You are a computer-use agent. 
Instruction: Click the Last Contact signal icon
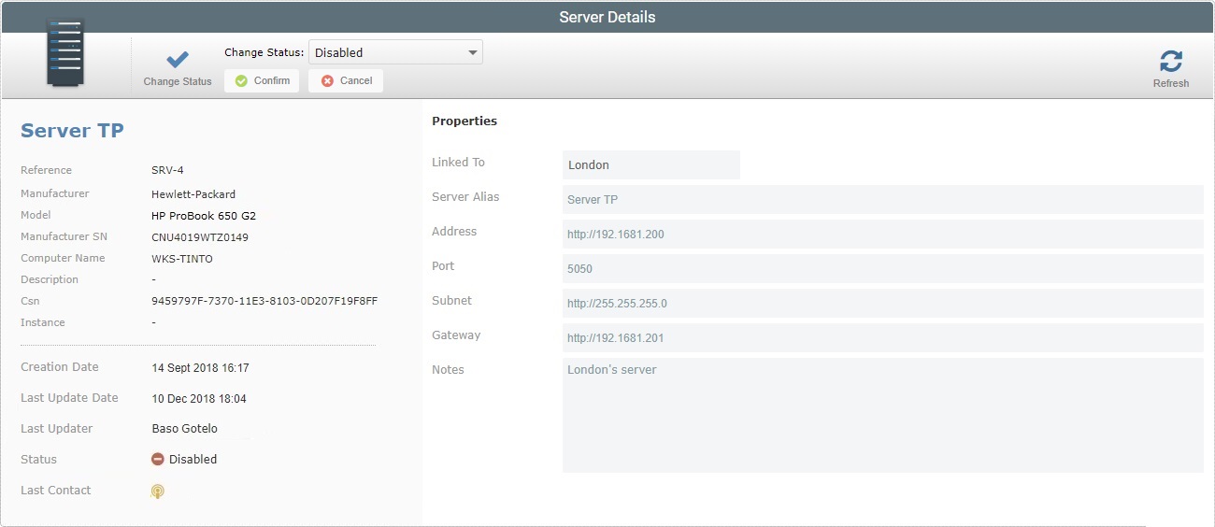[158, 491]
